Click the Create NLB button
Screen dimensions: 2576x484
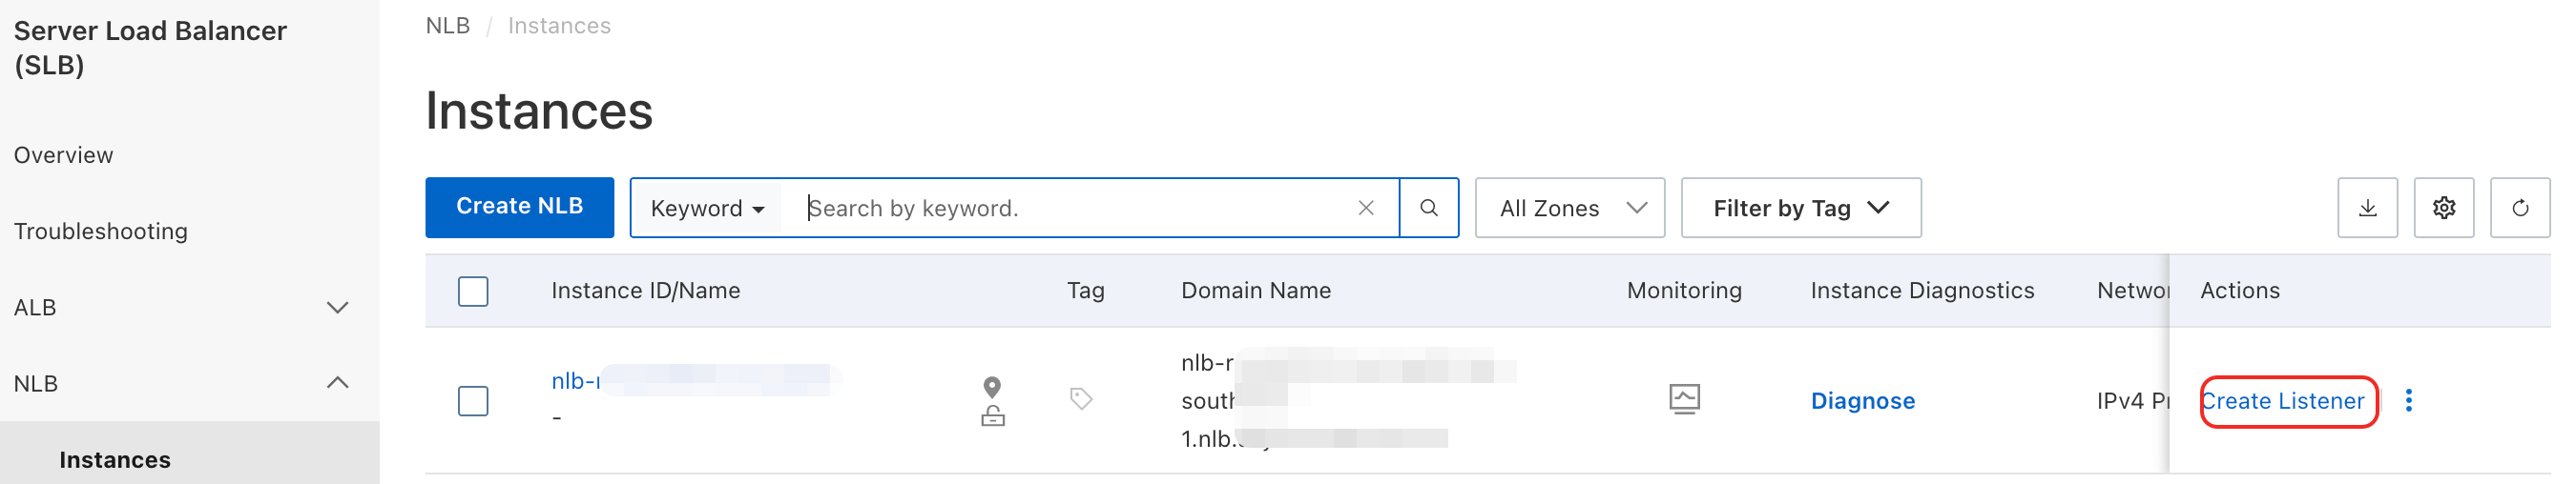click(519, 207)
